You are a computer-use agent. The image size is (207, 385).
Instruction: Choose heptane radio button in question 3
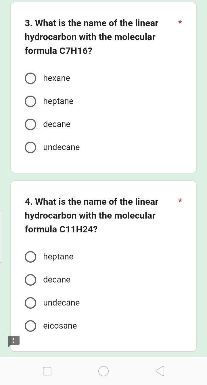point(30,101)
